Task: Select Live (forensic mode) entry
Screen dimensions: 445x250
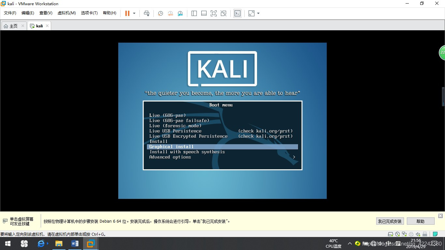Action: click(175, 126)
